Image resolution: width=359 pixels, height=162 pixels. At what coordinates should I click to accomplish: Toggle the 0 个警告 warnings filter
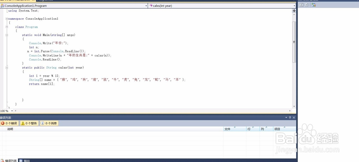click(29, 123)
